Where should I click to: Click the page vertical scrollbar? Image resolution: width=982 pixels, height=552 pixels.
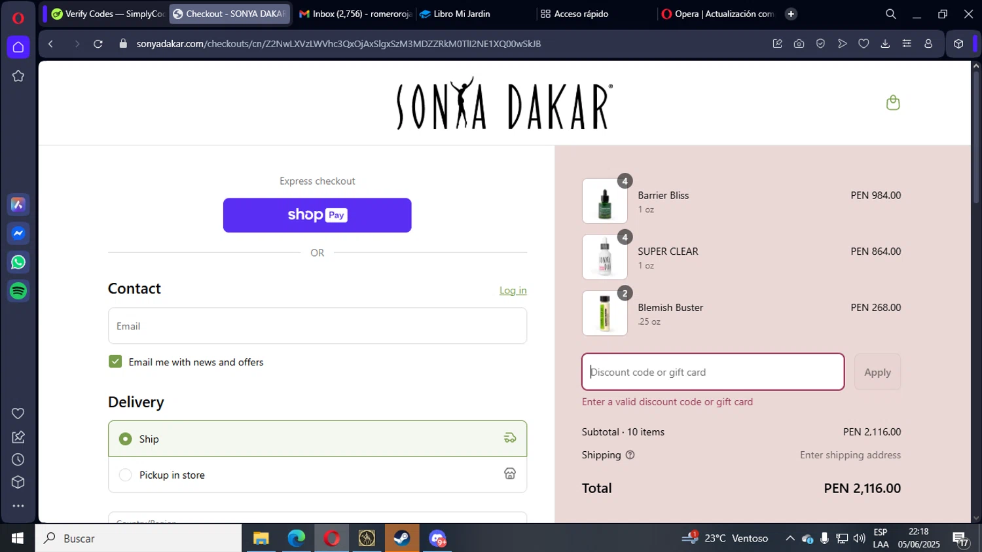point(976,138)
